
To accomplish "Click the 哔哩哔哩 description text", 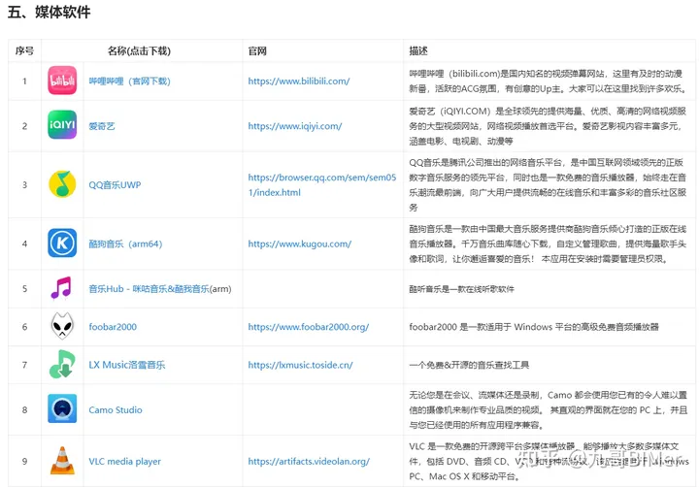I will pyautogui.click(x=548, y=81).
